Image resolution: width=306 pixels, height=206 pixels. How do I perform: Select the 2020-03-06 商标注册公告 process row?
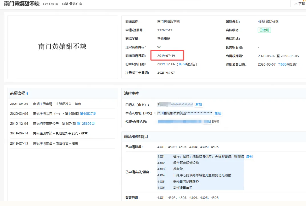click(62, 113)
